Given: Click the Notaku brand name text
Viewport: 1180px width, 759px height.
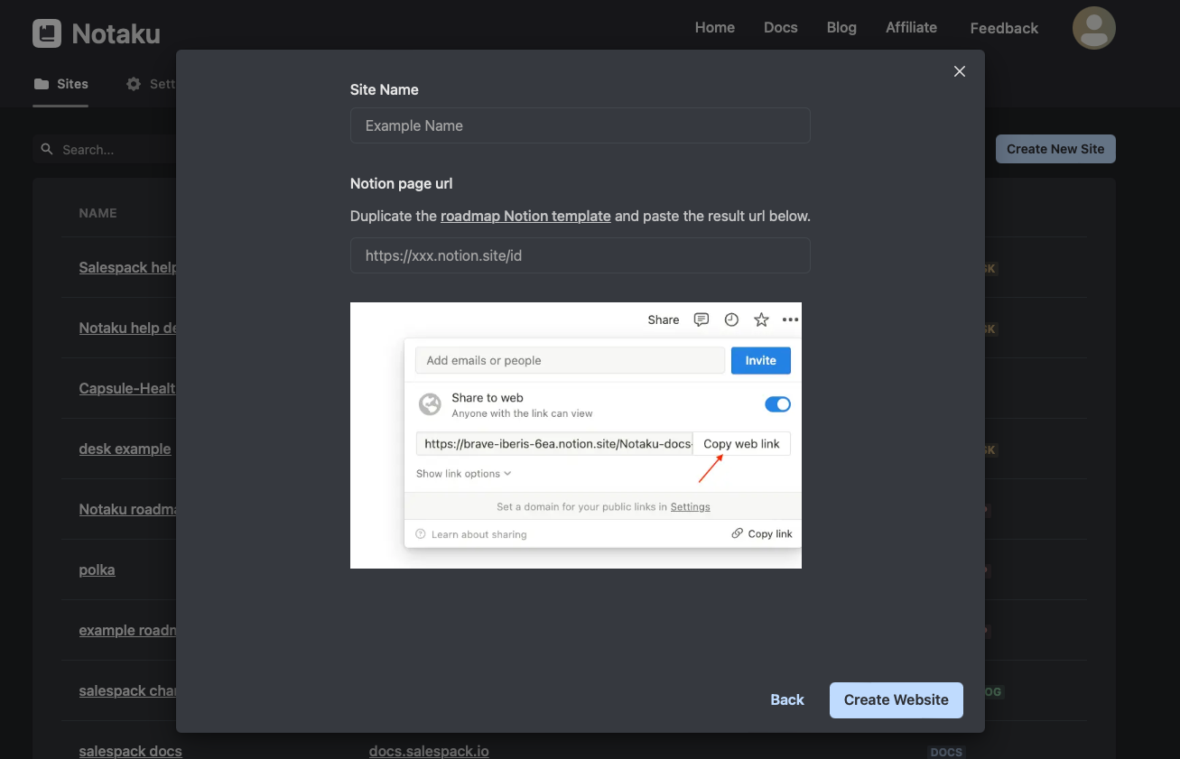Looking at the screenshot, I should (x=116, y=34).
